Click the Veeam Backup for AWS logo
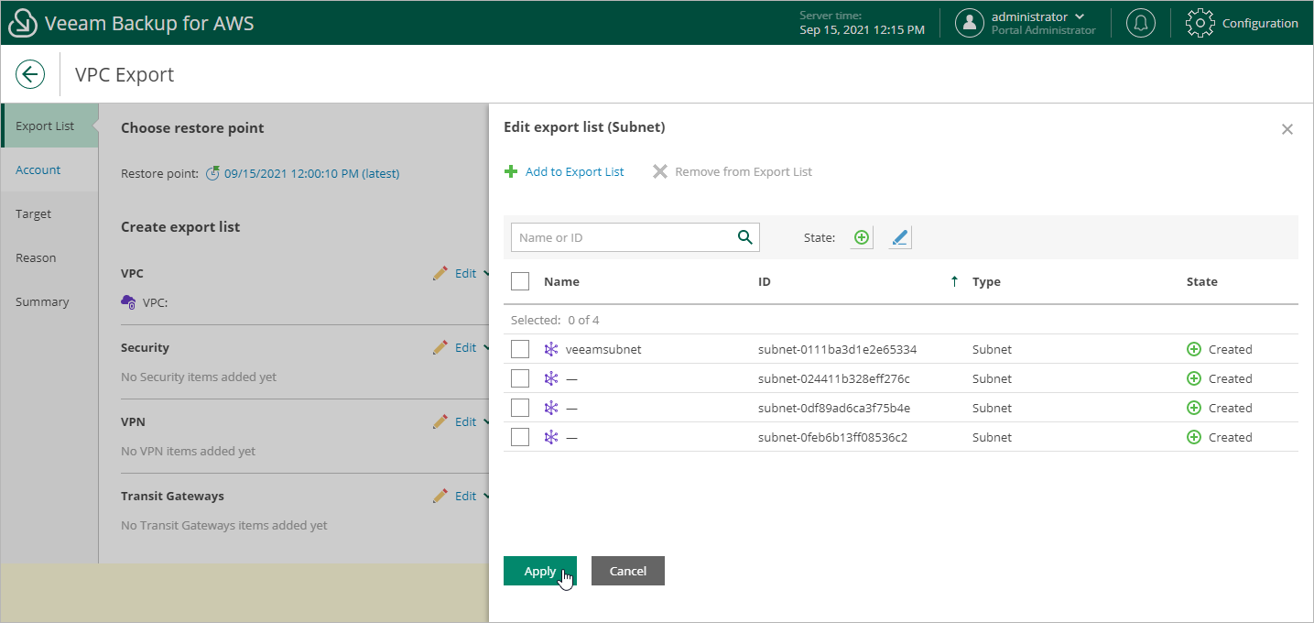 click(22, 22)
